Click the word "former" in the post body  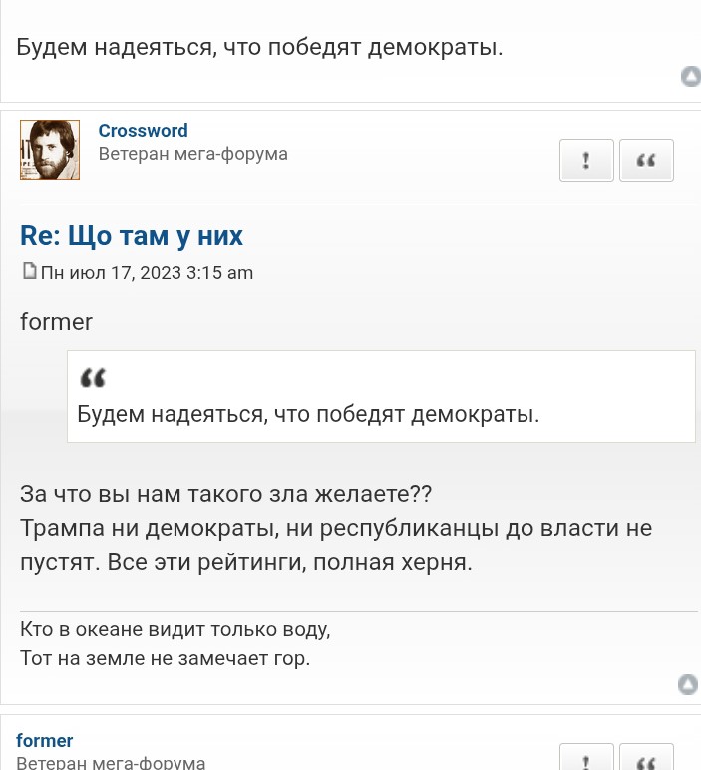tap(56, 322)
